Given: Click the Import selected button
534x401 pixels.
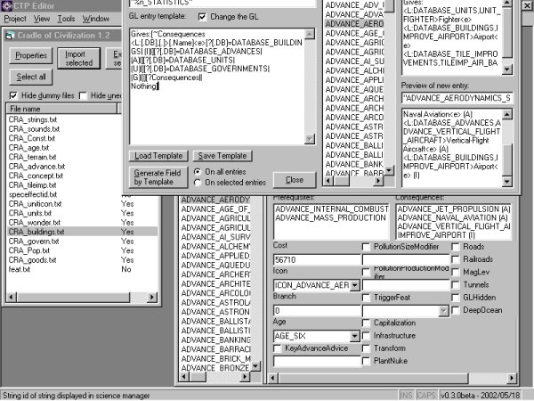Looking at the screenshot, I should coord(79,59).
